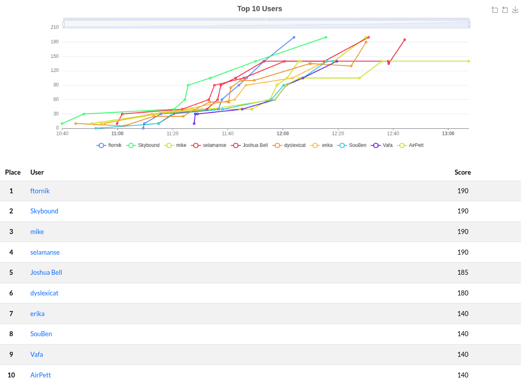Click AirPett link in tenth place
Image resolution: width=525 pixels, height=384 pixels.
point(40,375)
